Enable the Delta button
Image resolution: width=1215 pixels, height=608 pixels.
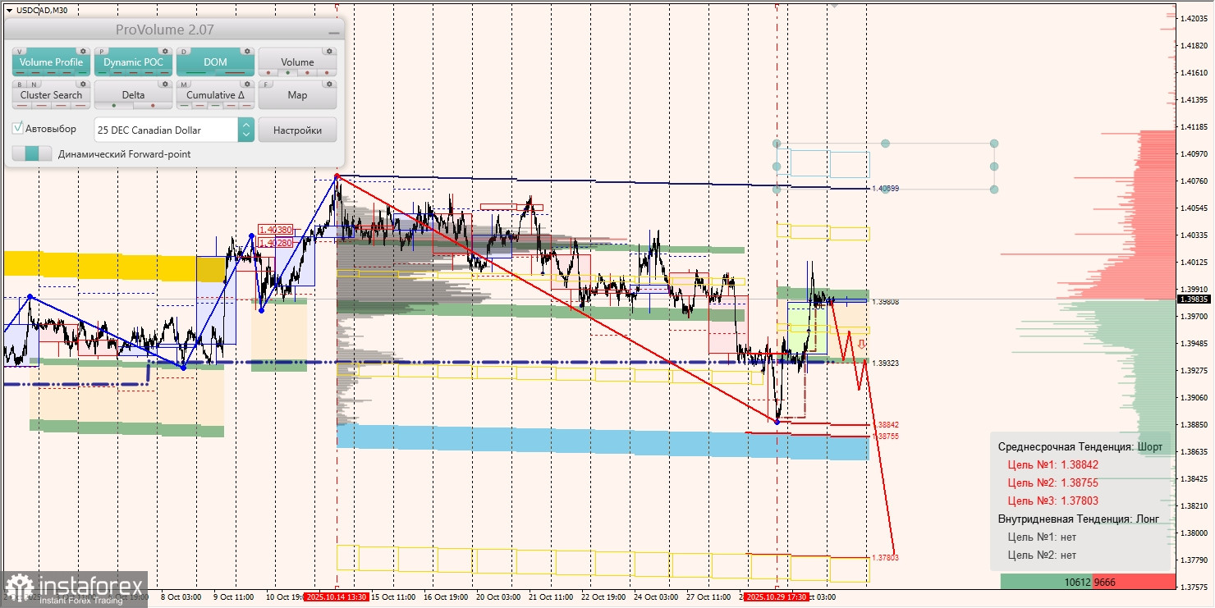coord(133,95)
